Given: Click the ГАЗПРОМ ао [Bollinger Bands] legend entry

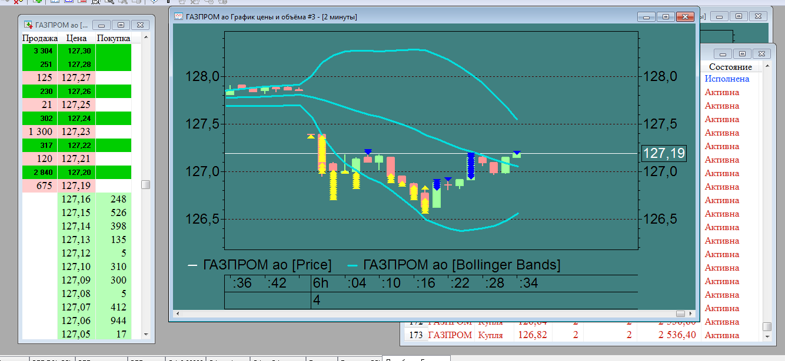Looking at the screenshot, I should tap(454, 265).
